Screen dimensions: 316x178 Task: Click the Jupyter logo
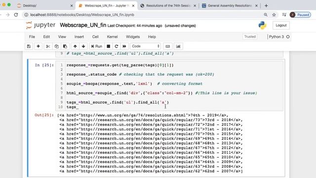tap(40, 25)
